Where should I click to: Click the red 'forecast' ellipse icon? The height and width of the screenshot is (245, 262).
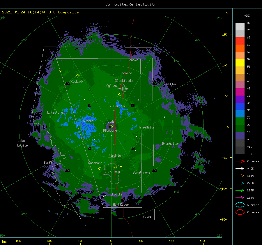[240, 212]
